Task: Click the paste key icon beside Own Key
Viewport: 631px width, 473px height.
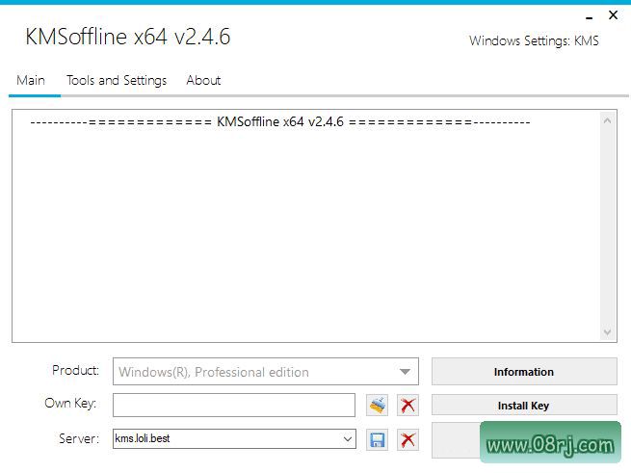Action: tap(377, 406)
